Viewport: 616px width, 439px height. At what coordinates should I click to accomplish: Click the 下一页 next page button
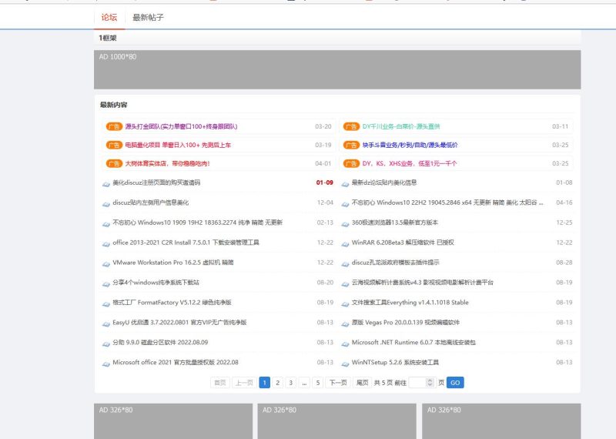337,382
